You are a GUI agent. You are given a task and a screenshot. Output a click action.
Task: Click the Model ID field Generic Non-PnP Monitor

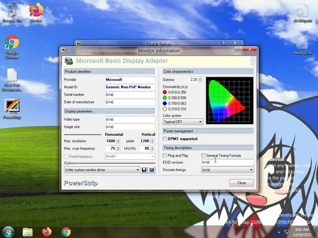click(x=130, y=87)
